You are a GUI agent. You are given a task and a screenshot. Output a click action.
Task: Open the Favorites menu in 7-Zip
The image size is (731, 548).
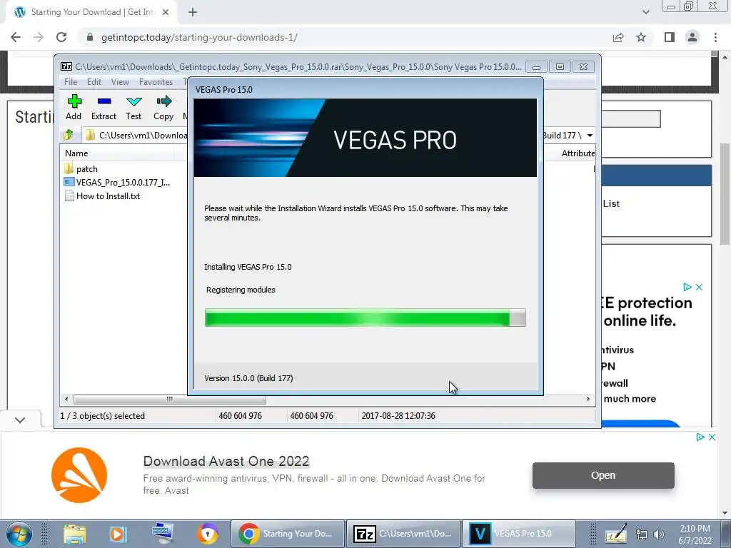point(156,82)
